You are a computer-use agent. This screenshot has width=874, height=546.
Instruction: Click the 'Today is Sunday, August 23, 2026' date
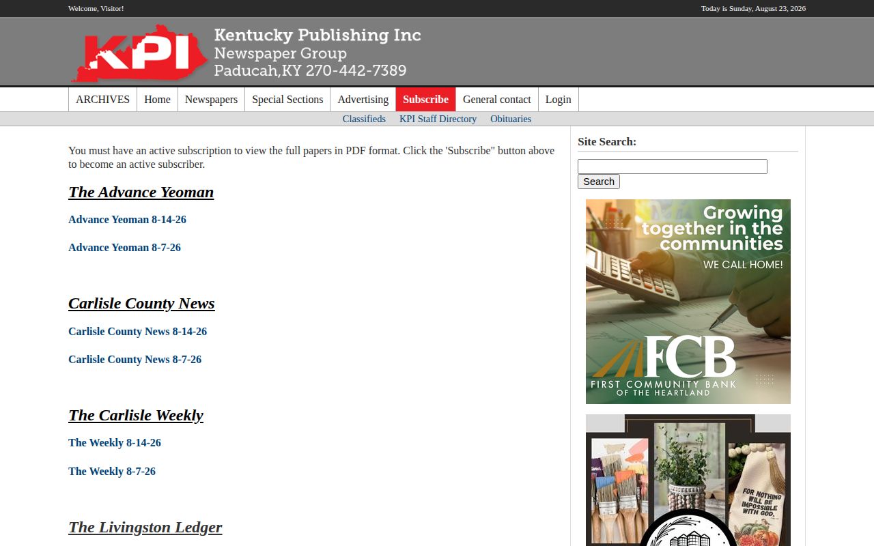point(753,8)
